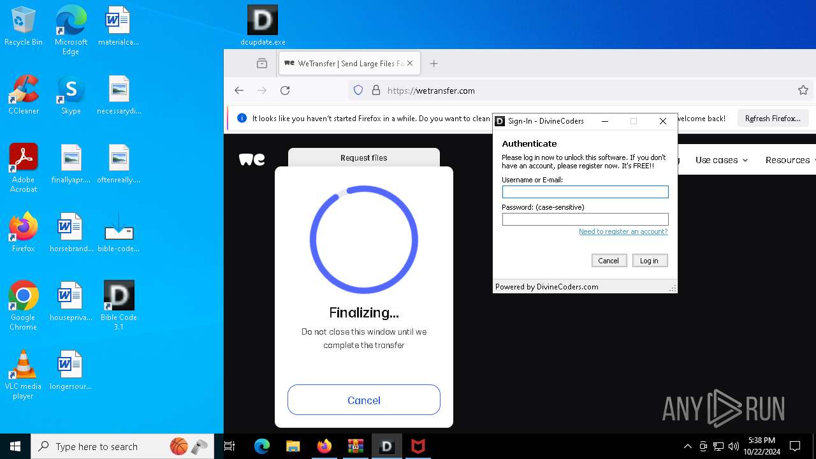The image size is (816, 459).
Task: Open volume control in system tray
Action: (x=734, y=446)
